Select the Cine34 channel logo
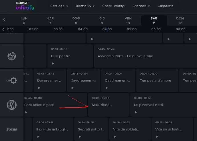197x141 pixels. (x=12, y=105)
